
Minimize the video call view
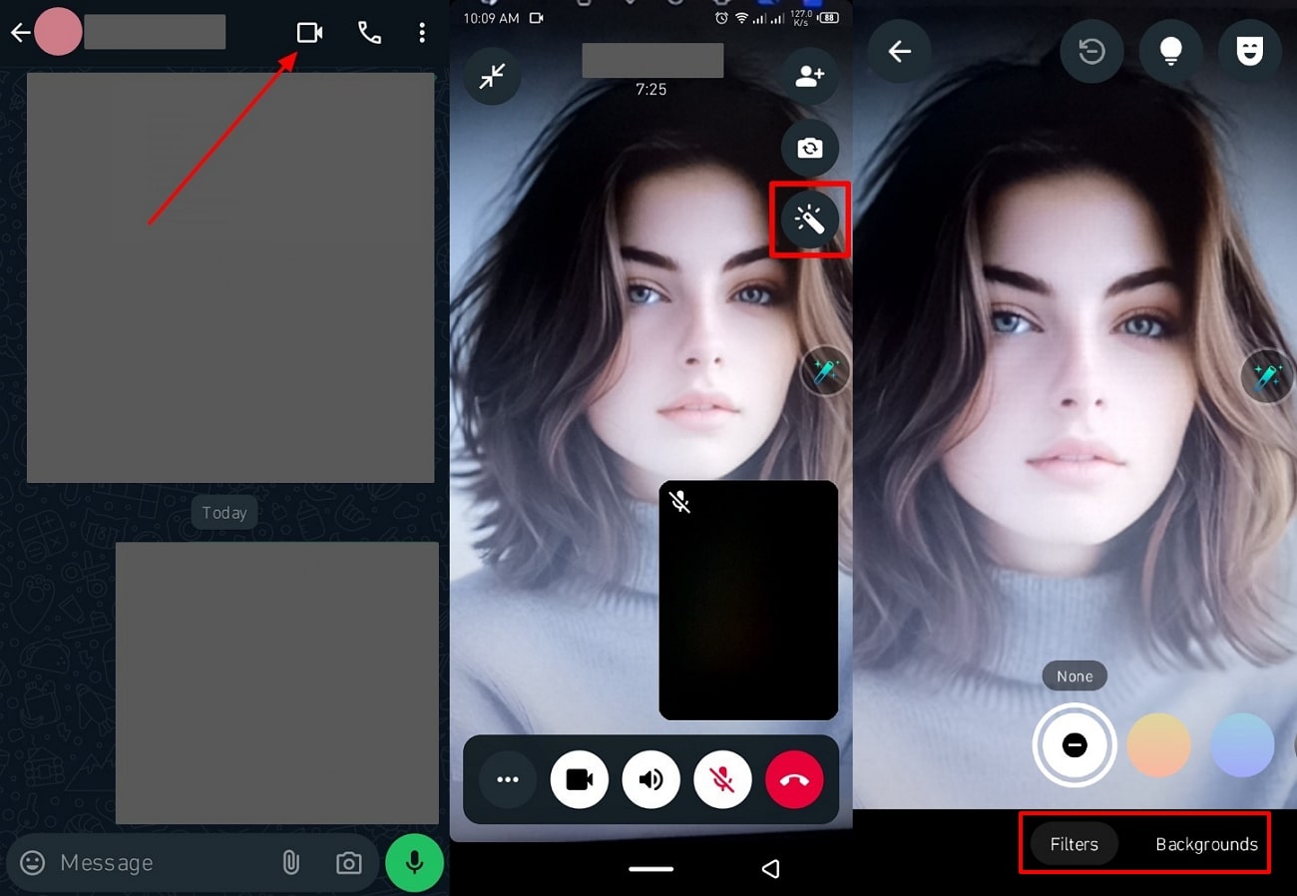tap(492, 77)
